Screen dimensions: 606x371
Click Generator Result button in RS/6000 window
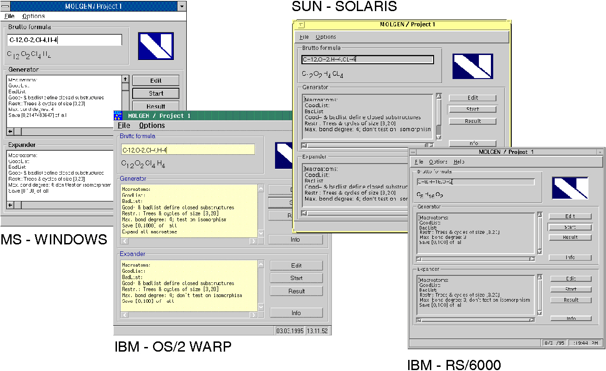click(570, 237)
